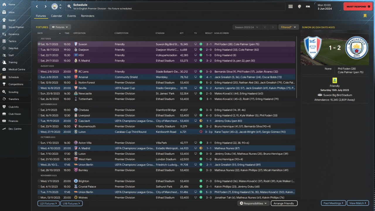
Task: Open U18 Fixtures
Action: point(71,203)
